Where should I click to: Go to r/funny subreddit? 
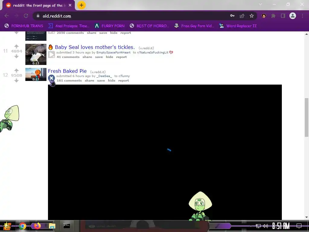click(x=124, y=76)
